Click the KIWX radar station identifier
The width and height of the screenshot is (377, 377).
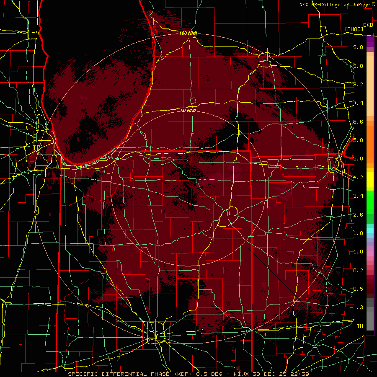pyautogui.click(x=242, y=374)
